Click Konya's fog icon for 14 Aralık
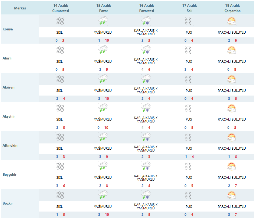The image size is (258, 218). (60, 21)
